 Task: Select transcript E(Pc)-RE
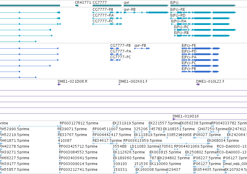point(178,10)
